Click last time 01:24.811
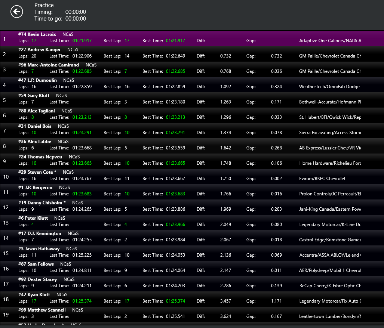384x328 pixels. point(82,270)
